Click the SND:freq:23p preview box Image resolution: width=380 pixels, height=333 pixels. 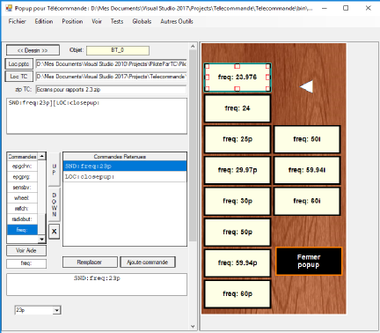[x=97, y=285]
